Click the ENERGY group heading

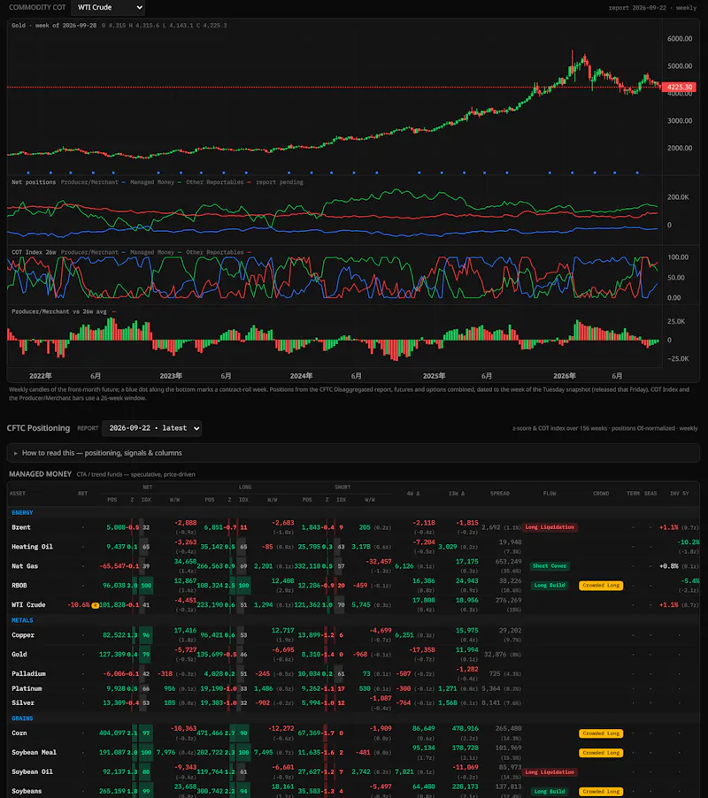[22, 512]
